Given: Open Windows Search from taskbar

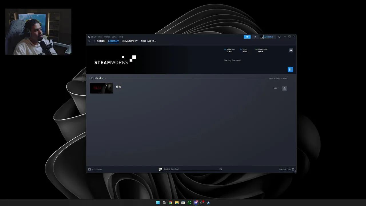Looking at the screenshot, I should 164,203.
